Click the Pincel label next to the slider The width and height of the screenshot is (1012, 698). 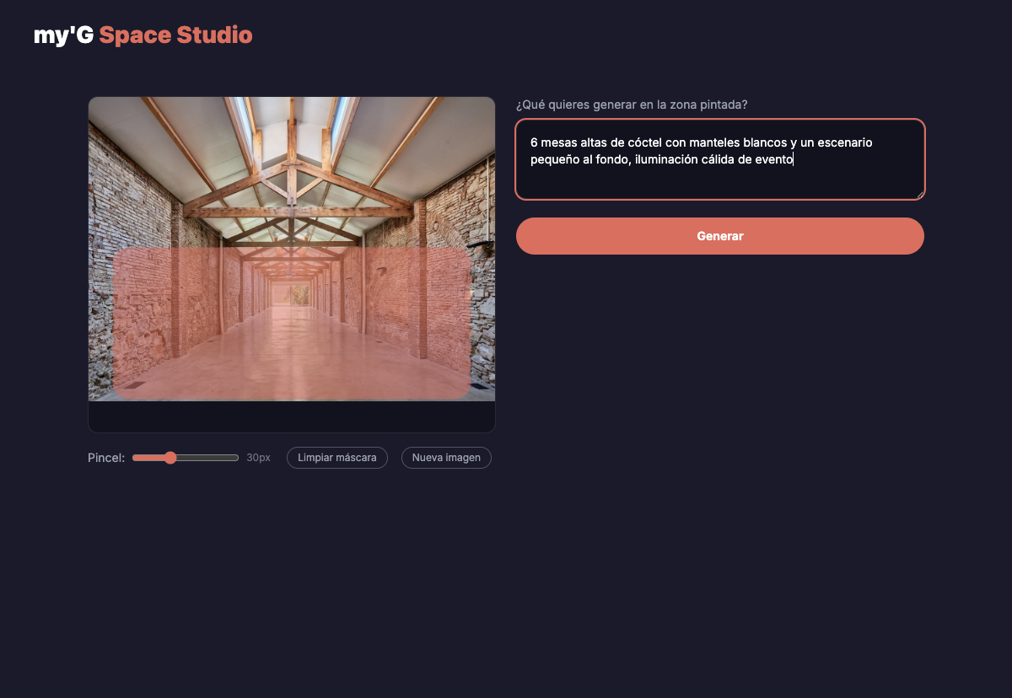105,457
